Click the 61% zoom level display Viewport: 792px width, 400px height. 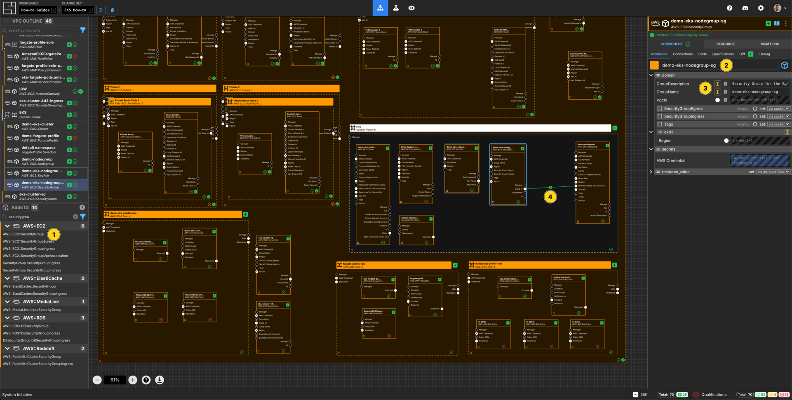pyautogui.click(x=115, y=380)
